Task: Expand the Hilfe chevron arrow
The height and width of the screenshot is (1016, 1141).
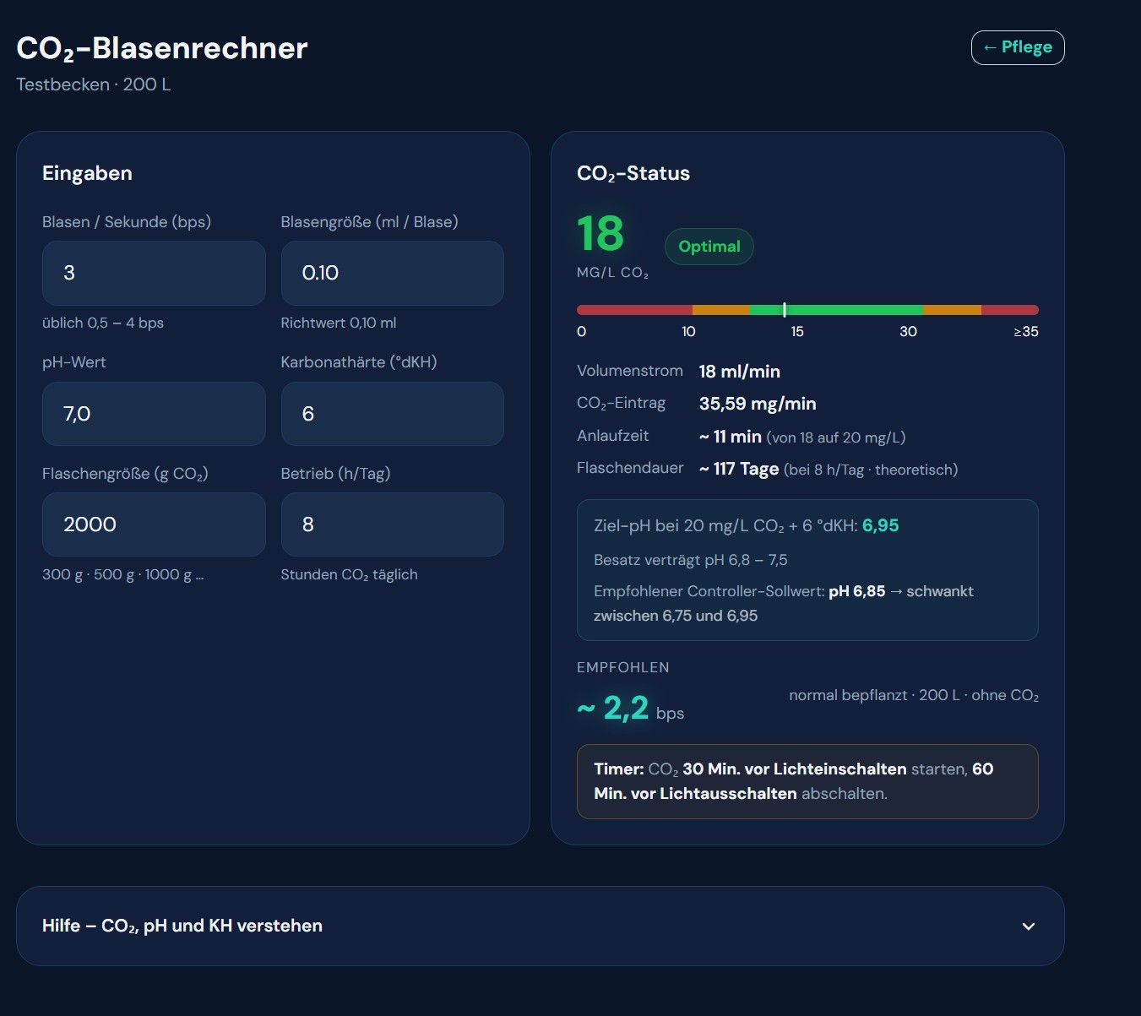Action: [x=1029, y=926]
